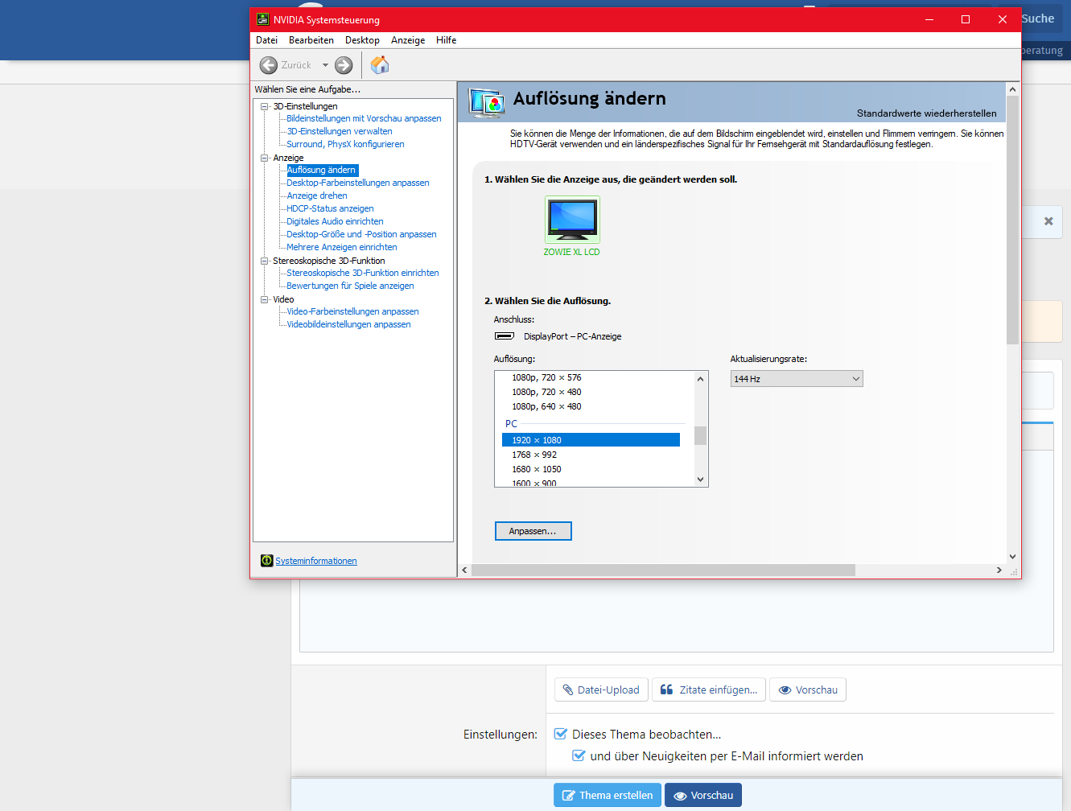
Task: Click main panel vertical scroll-down arrow
Action: 1012,556
